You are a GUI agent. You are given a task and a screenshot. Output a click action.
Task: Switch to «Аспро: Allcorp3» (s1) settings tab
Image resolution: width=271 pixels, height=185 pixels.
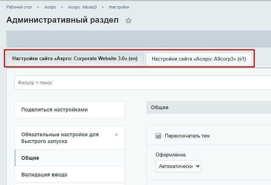coord(199,59)
